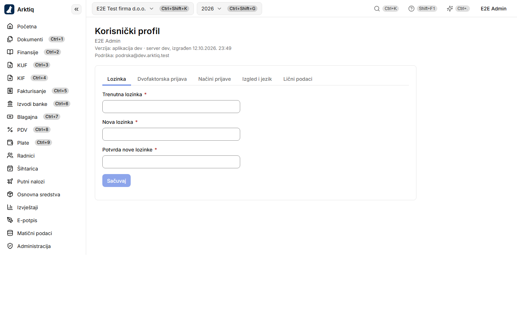Open Osnovna sredstva via its box icon
The width and height of the screenshot is (517, 323).
tap(10, 194)
